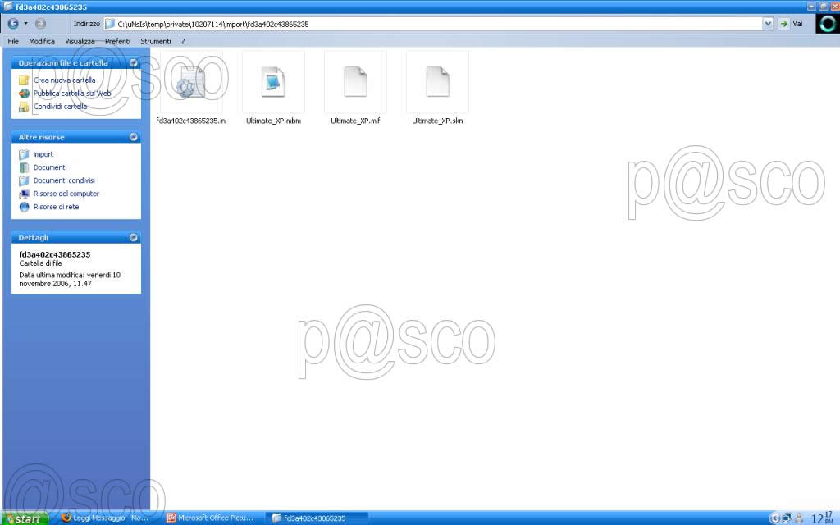Select the Ultimate_XP.mif file icon
The height and width of the screenshot is (525, 840).
pos(355,82)
